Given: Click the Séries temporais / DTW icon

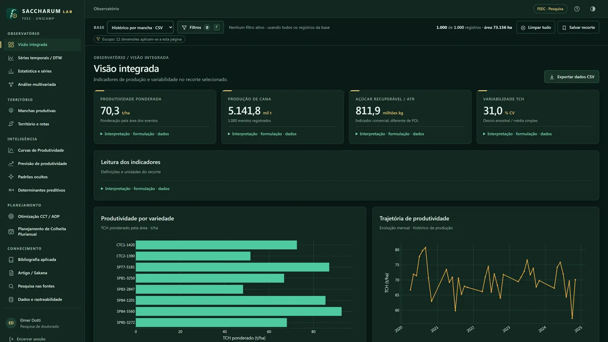Looking at the screenshot, I should (x=11, y=58).
